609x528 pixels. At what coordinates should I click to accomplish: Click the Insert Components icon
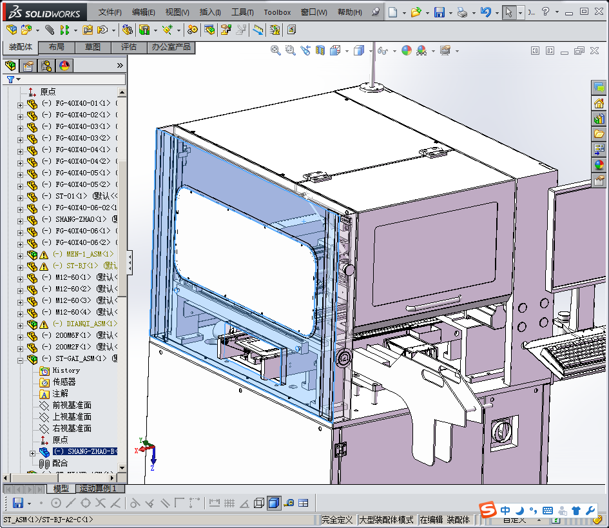pos(12,30)
